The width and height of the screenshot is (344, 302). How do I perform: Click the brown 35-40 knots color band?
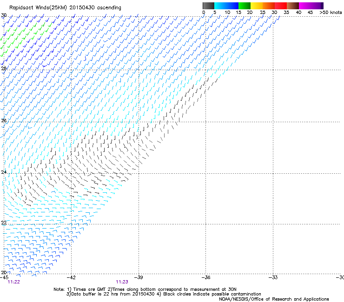pos(293,6)
